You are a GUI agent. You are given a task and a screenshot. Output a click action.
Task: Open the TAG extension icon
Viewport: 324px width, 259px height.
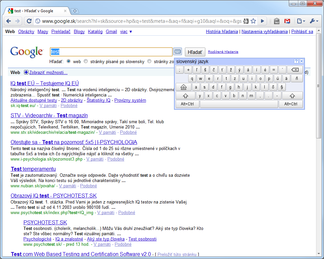[x=277, y=21]
